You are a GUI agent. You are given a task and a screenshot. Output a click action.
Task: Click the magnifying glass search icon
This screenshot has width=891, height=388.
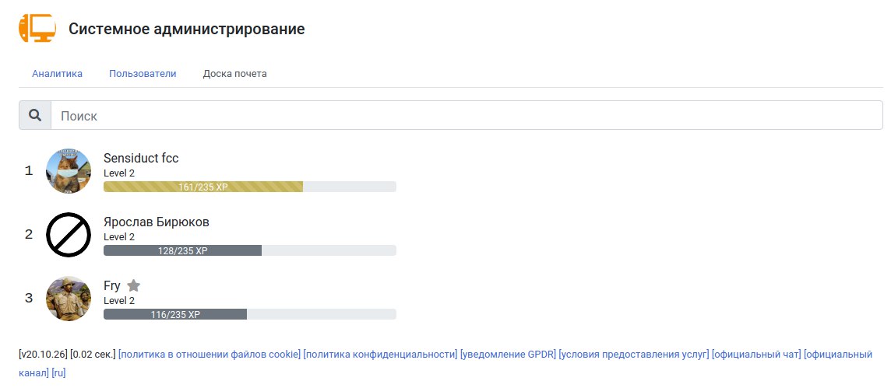[x=35, y=115]
